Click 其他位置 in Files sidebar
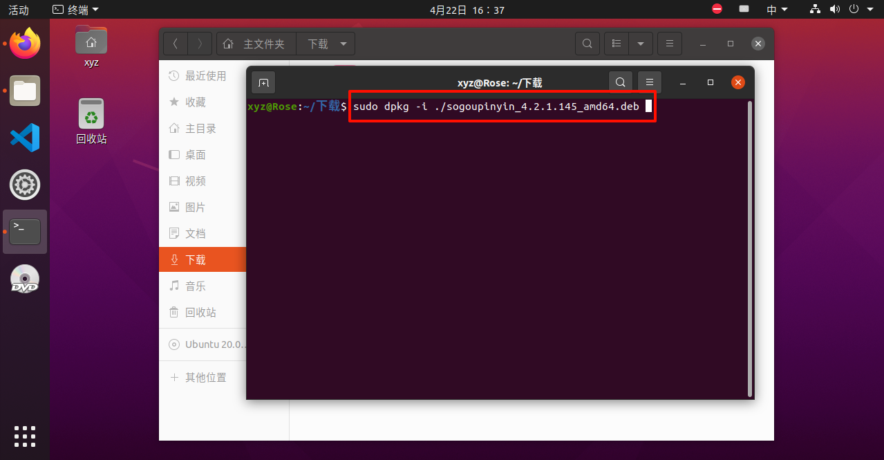The image size is (884, 460). (x=202, y=378)
